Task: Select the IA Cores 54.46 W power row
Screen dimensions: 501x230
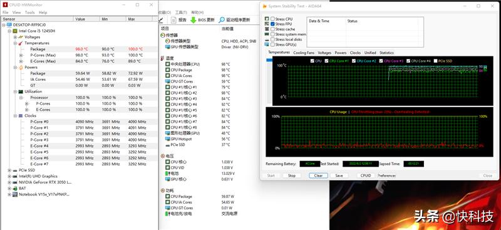Action: click(x=80, y=80)
